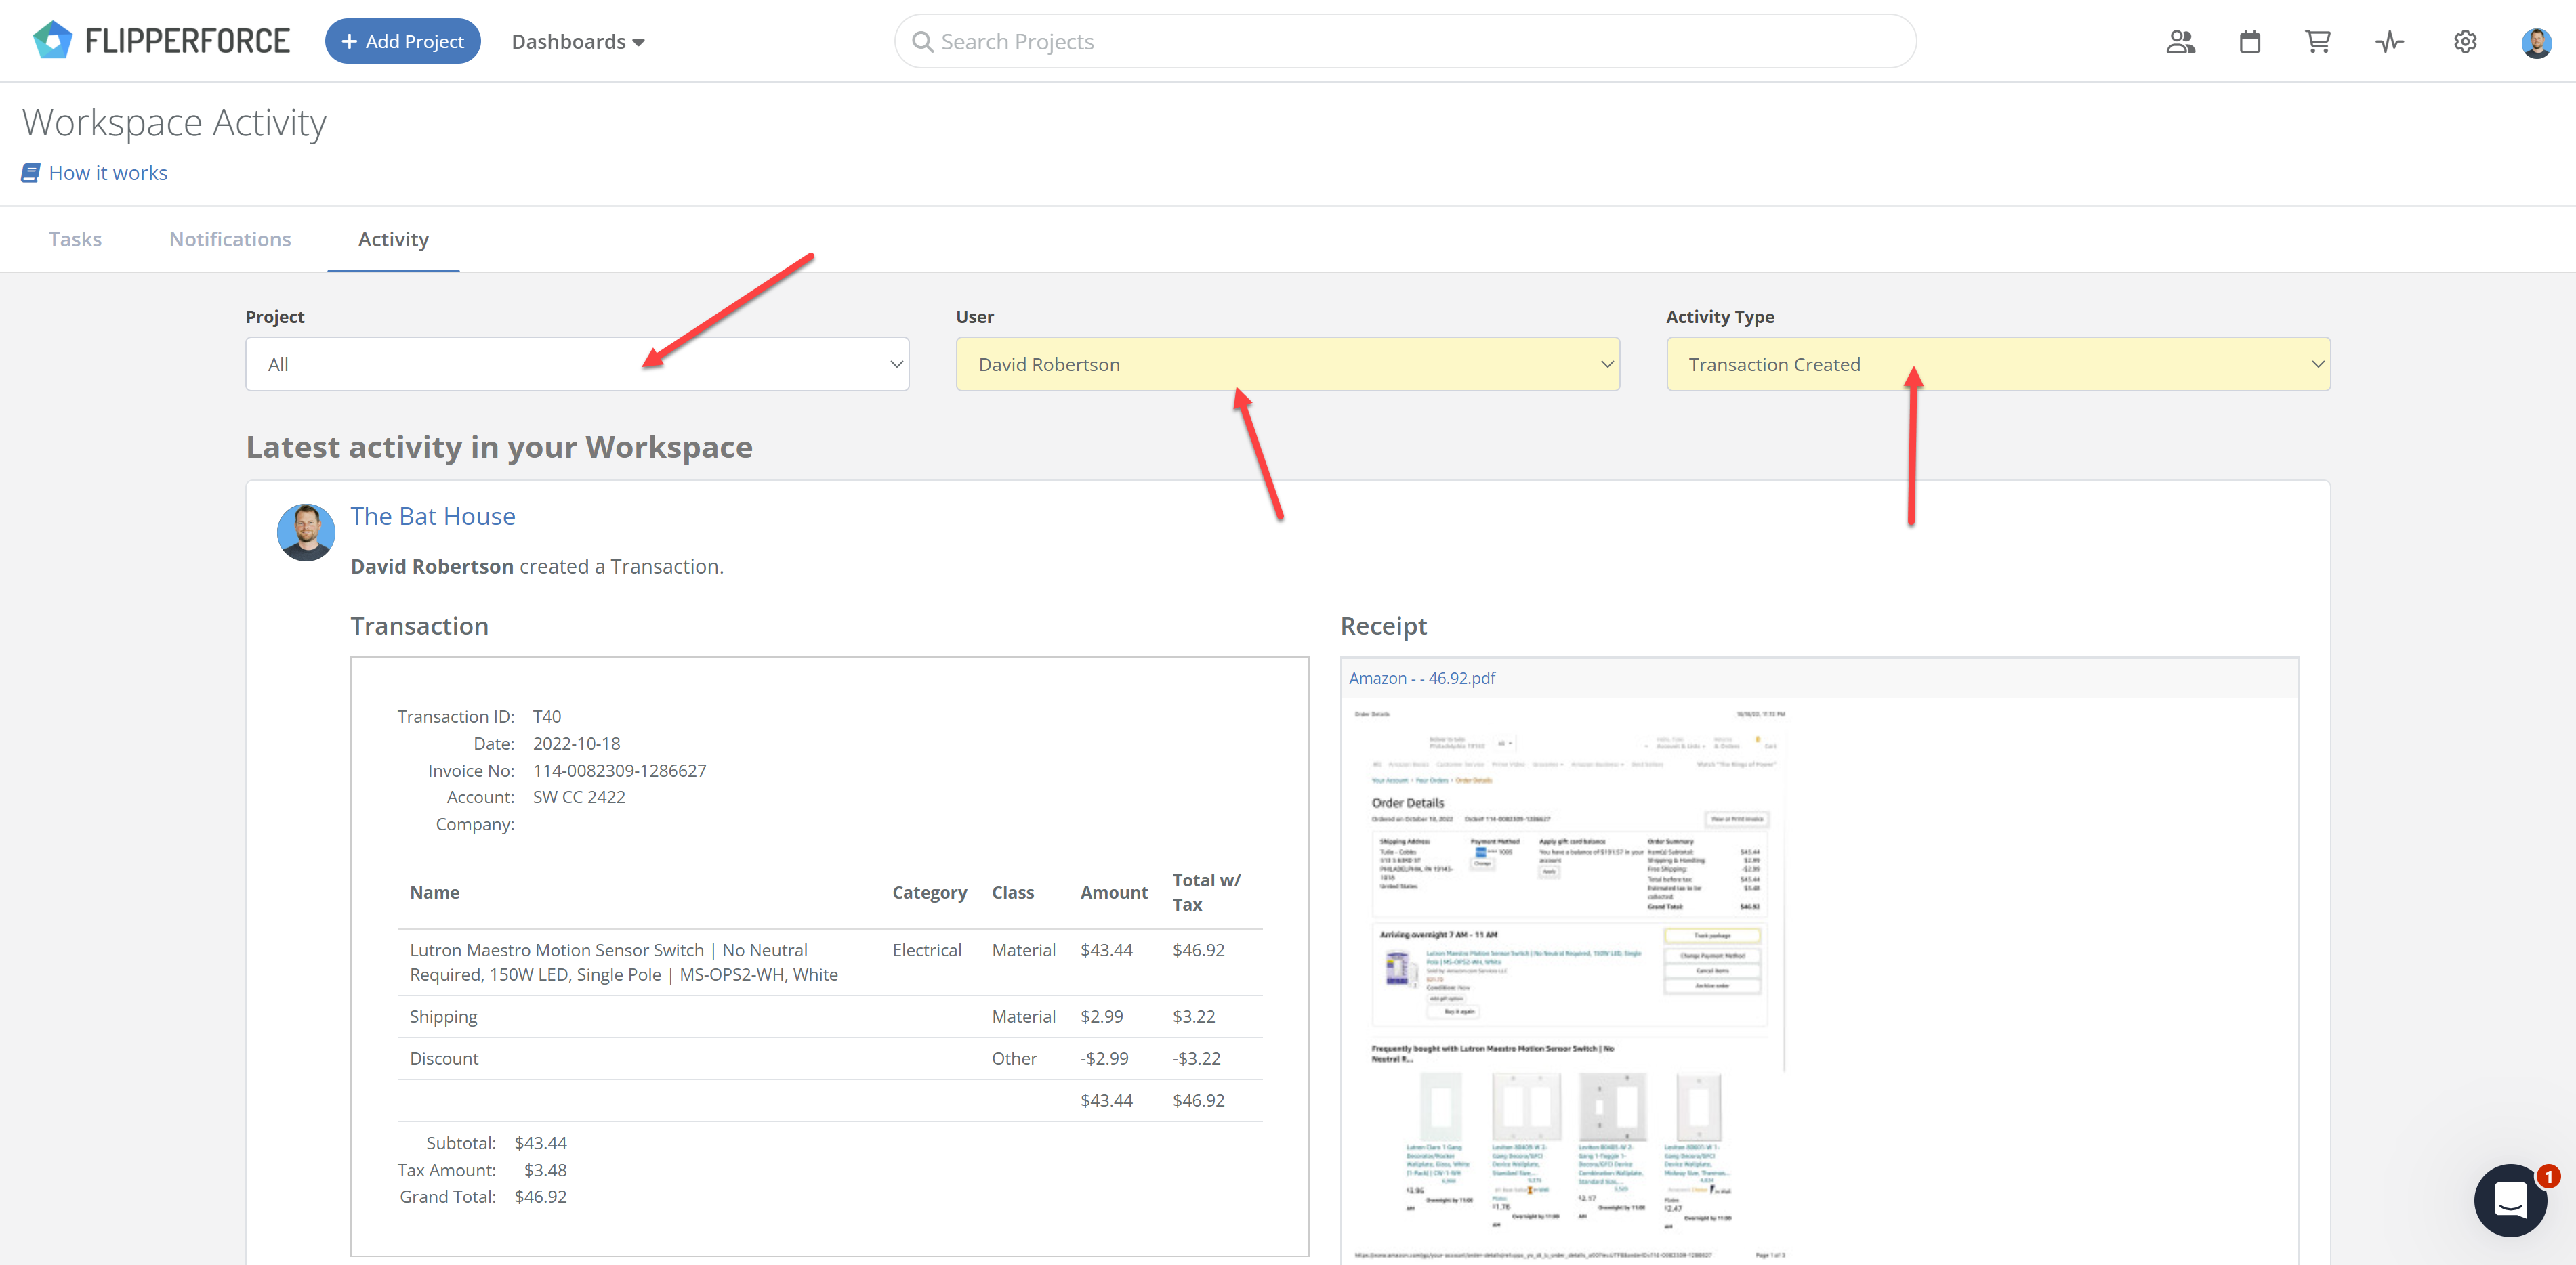Open the activity pulse icon
This screenshot has height=1265, width=2576.
[x=2389, y=42]
